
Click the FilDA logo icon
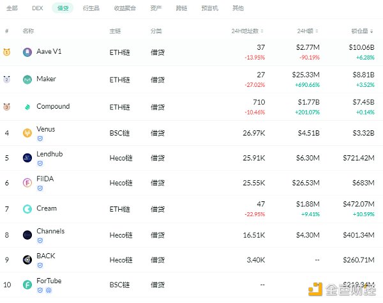(27, 183)
